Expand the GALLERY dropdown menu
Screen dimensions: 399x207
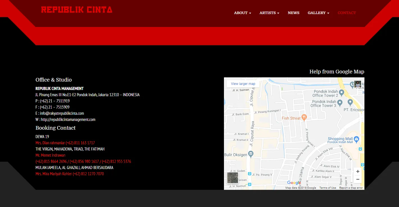pyautogui.click(x=318, y=13)
